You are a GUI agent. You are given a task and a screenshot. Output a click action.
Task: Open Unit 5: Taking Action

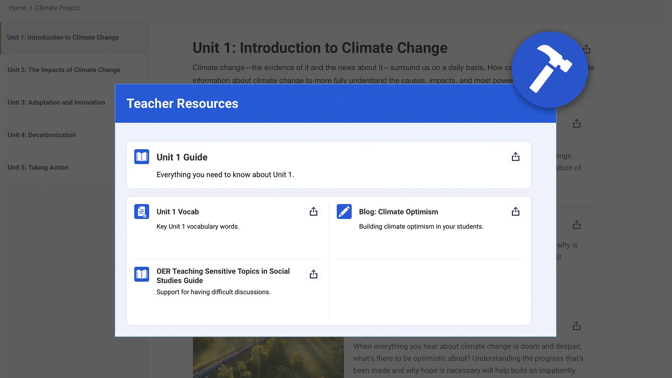tap(38, 168)
